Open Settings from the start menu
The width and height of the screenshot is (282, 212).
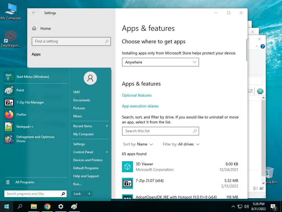tap(79, 144)
